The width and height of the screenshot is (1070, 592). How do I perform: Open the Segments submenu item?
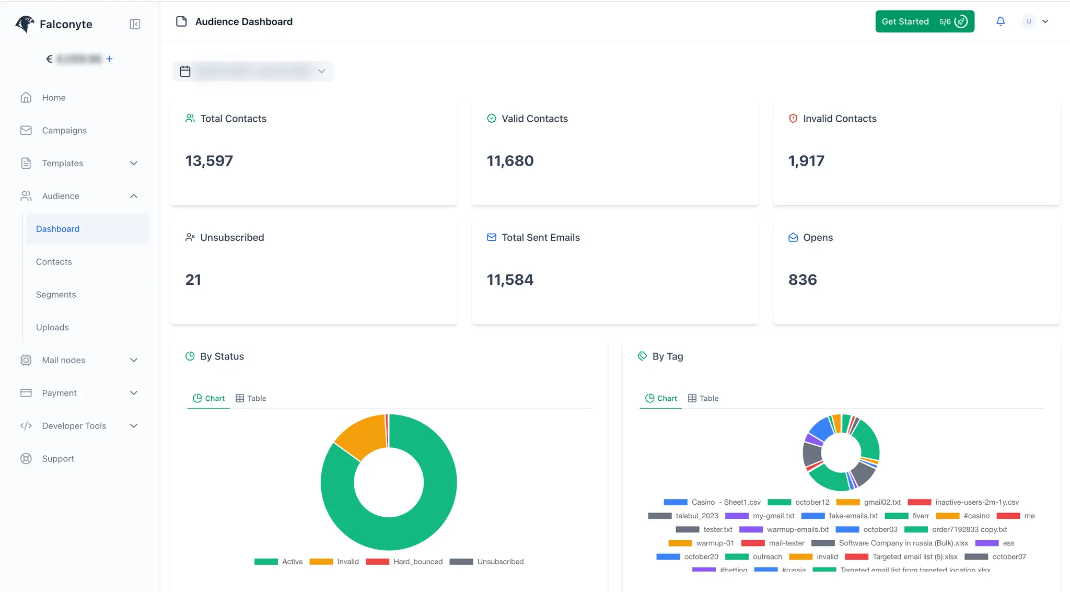coord(56,295)
